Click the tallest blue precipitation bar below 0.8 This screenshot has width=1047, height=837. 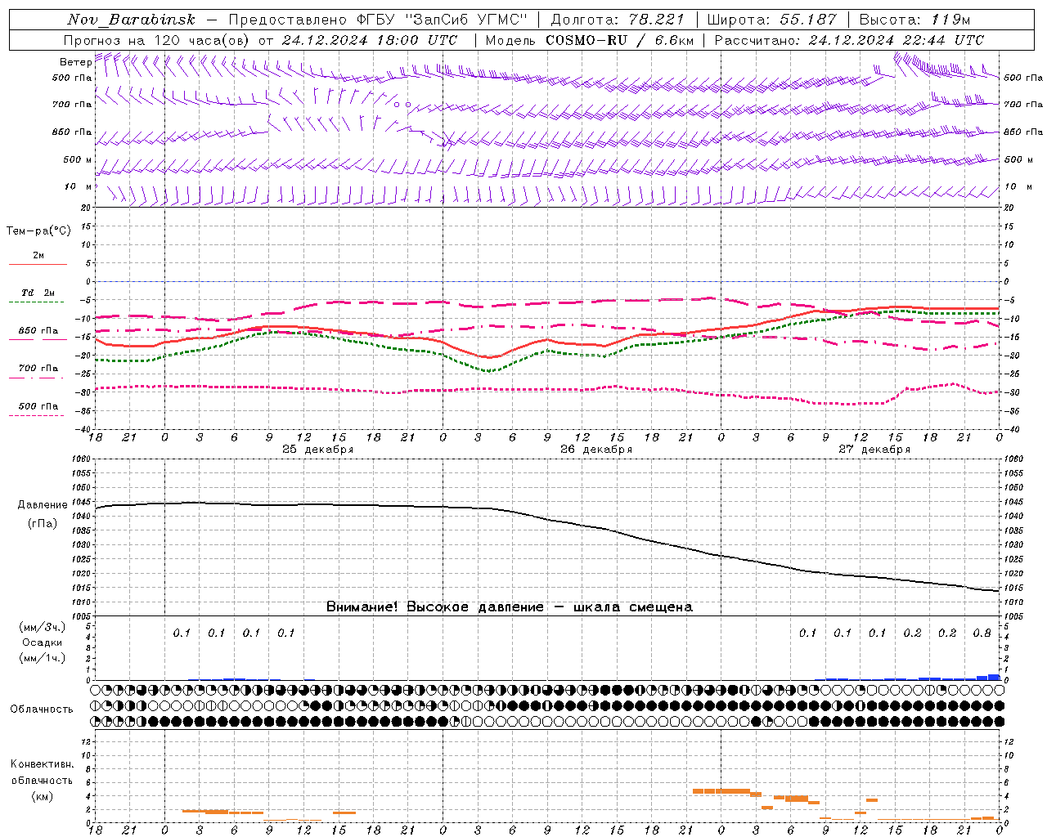point(994,677)
